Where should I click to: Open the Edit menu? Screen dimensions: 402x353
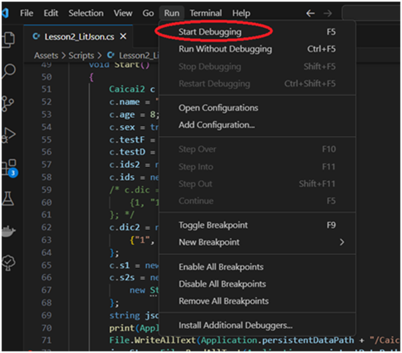point(51,13)
